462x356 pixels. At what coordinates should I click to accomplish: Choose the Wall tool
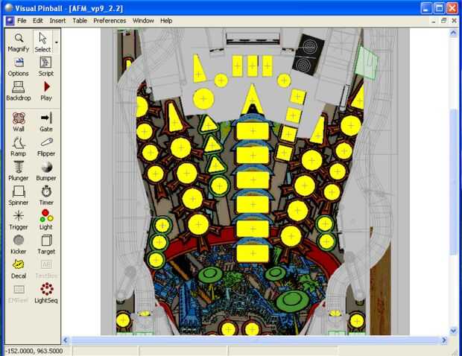point(19,122)
